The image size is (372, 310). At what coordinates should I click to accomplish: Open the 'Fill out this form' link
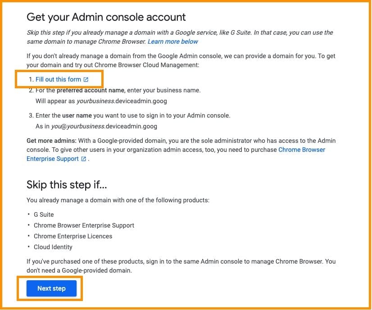pyautogui.click(x=58, y=79)
